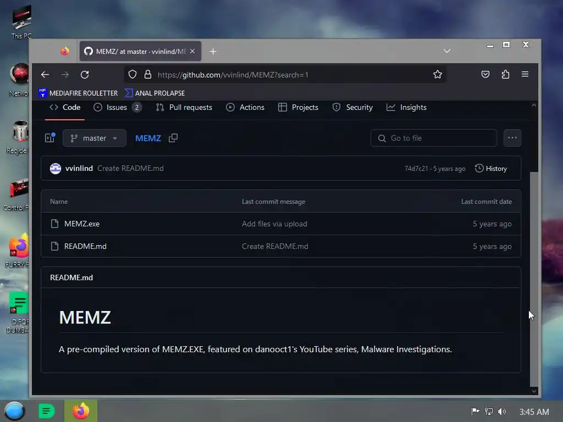This screenshot has height=422, width=563.
Task: Open the volume speaker tray icon
Action: (x=502, y=411)
